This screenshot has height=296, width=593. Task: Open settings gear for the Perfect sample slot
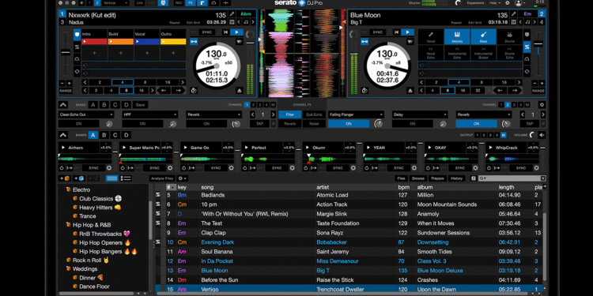tap(292, 168)
